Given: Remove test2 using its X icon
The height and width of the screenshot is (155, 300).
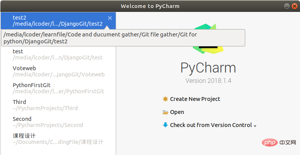Looking at the screenshot, I should pyautogui.click(x=110, y=18).
